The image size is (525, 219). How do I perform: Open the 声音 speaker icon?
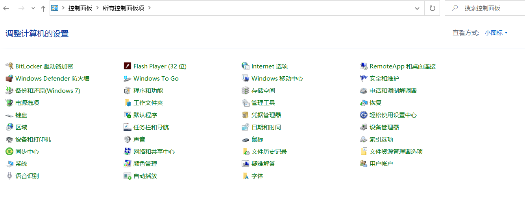(x=127, y=140)
